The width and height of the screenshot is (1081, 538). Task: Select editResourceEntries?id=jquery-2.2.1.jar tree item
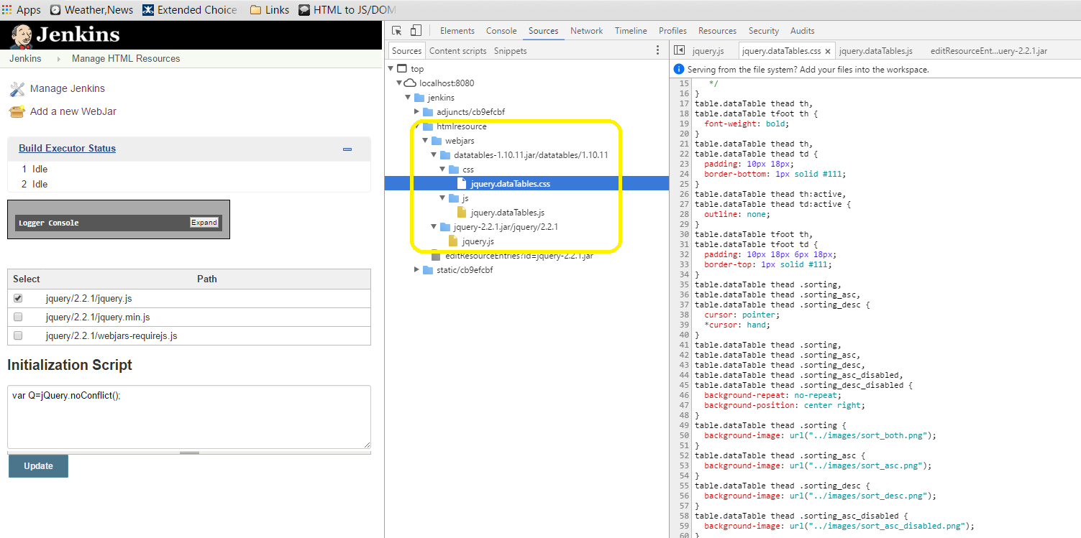pos(518,256)
